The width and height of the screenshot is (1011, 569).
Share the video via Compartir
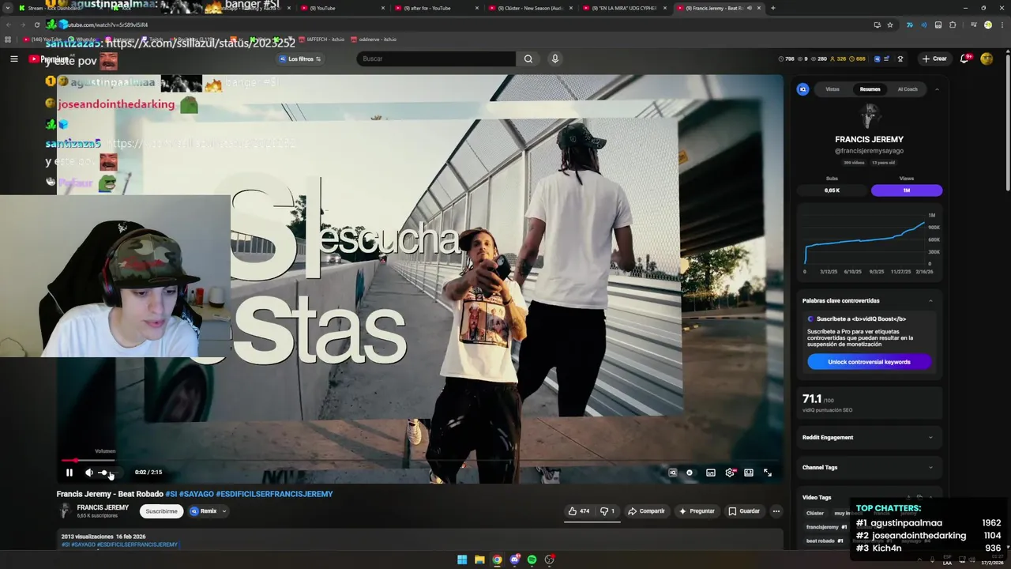point(646,511)
